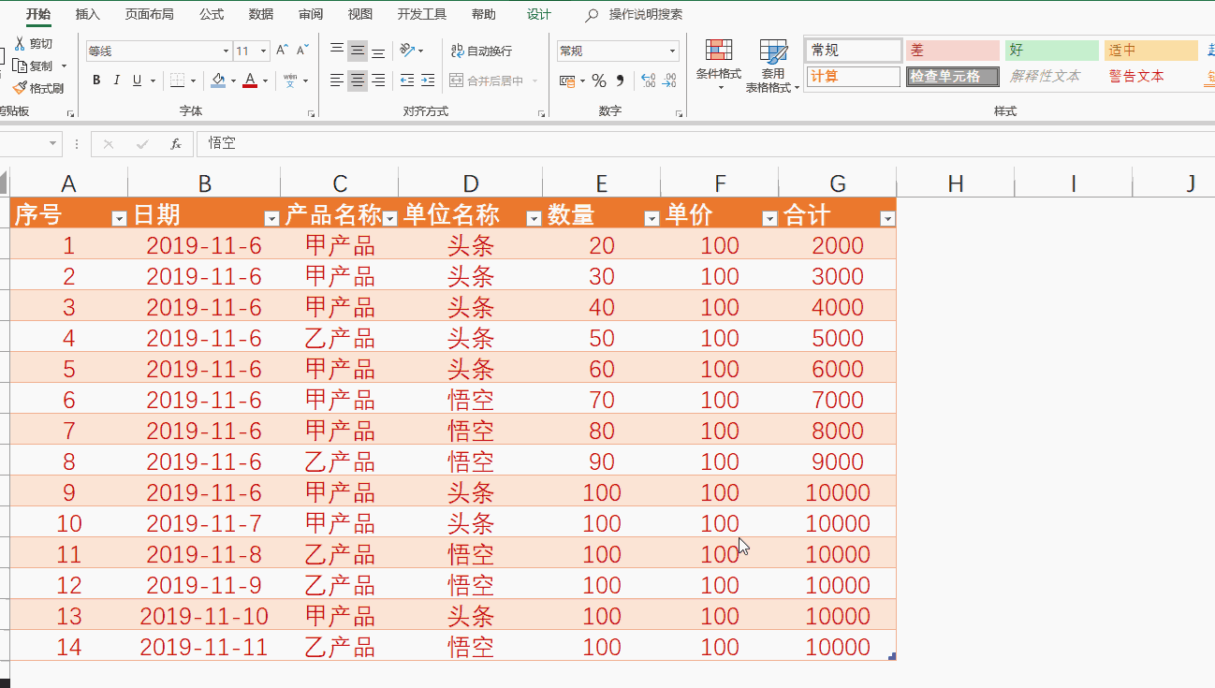Viewport: 1215px width, 688px height.
Task: Align text to top
Action: (x=337, y=51)
